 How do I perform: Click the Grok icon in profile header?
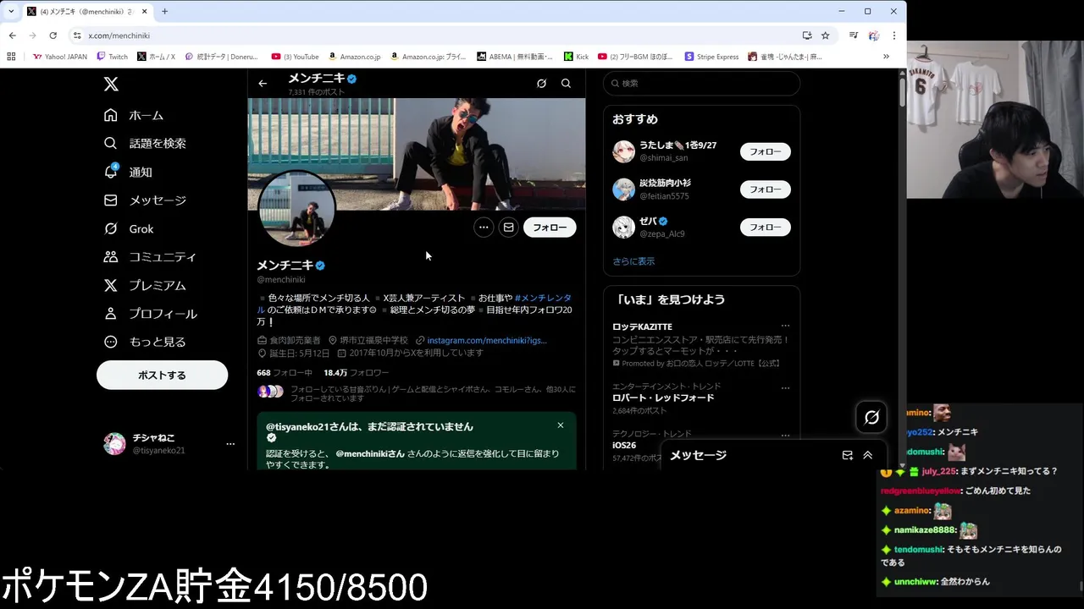[541, 83]
